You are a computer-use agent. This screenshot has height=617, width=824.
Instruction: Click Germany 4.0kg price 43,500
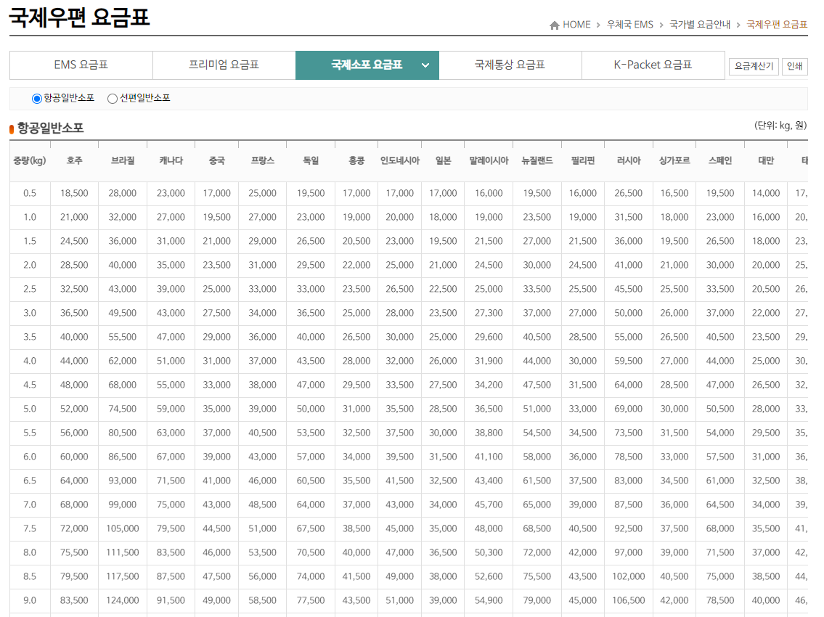click(x=311, y=361)
